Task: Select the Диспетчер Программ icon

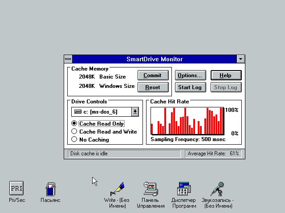Action: [183, 189]
